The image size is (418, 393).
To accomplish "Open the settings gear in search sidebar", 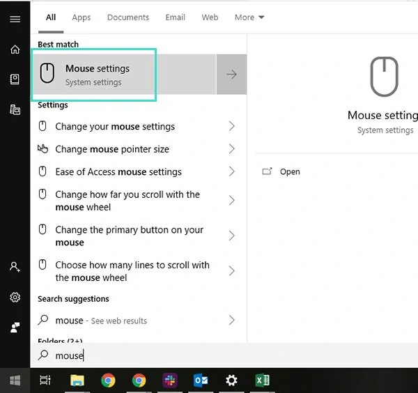I will coord(15,297).
